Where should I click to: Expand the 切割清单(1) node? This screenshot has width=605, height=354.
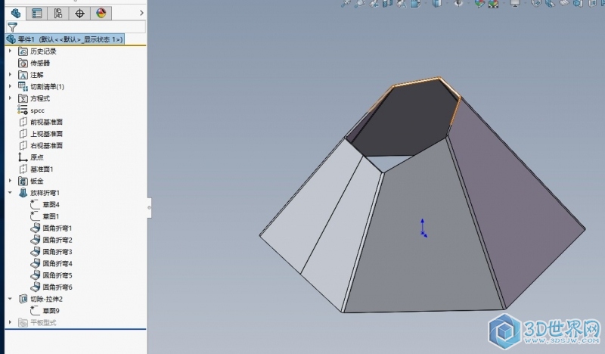[x=10, y=86]
